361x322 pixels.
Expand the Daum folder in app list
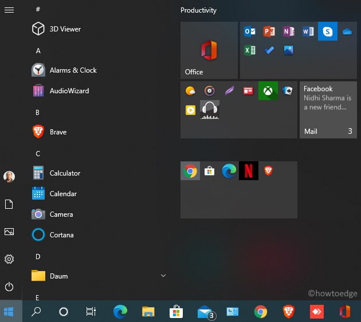click(x=163, y=276)
